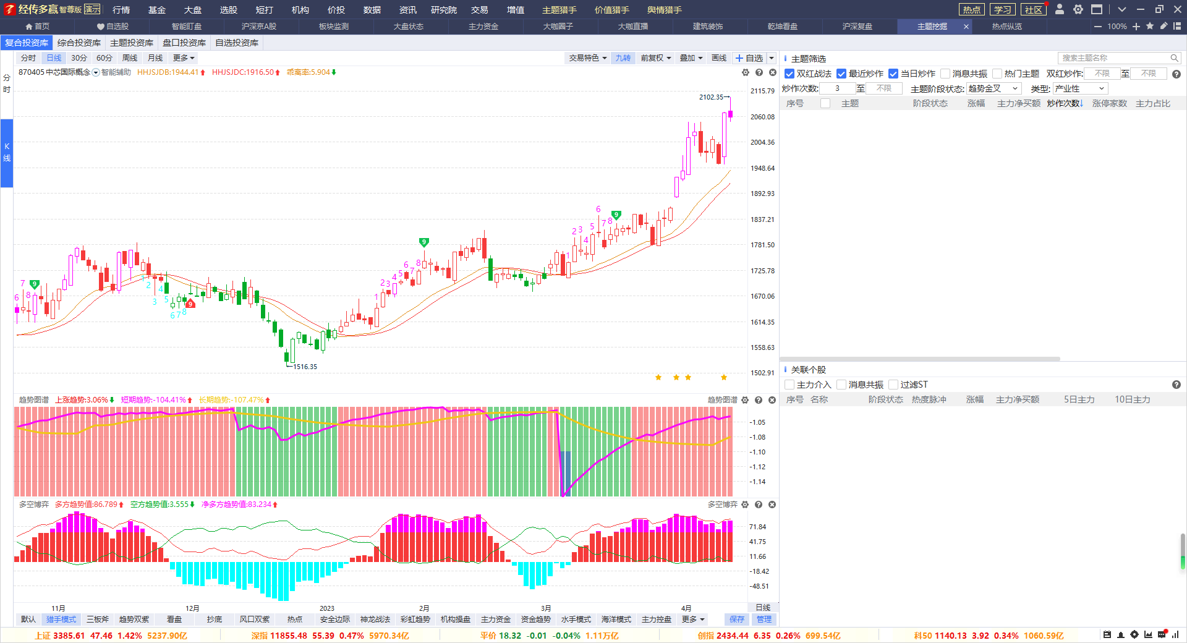1187x643 pixels.
Task: Open the 主题猎手 menu
Action: pos(559,10)
